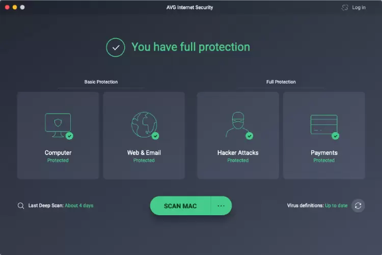
Task: Click the account icon next to Log in
Action: click(345, 8)
